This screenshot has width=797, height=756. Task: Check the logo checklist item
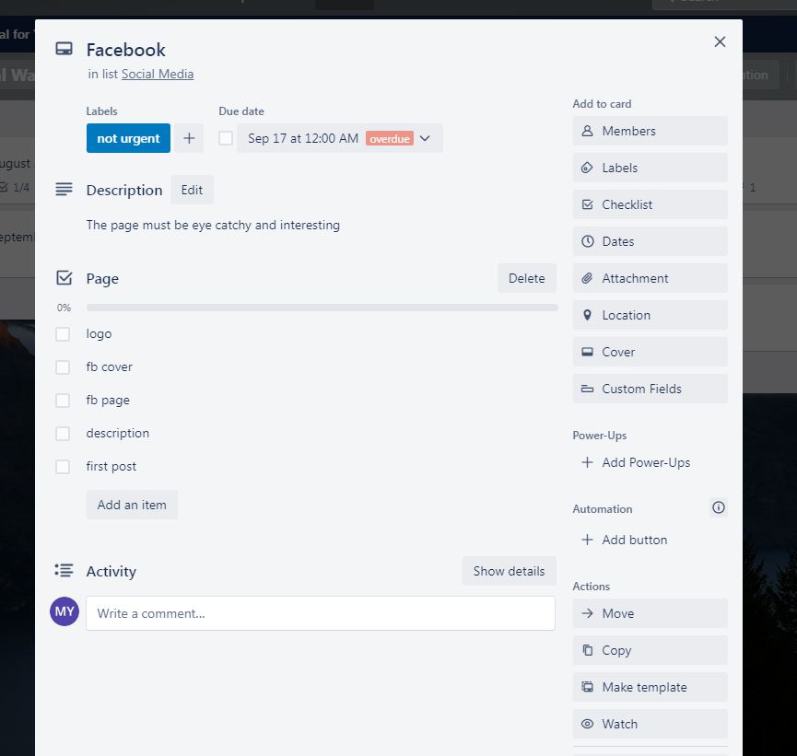coord(63,333)
